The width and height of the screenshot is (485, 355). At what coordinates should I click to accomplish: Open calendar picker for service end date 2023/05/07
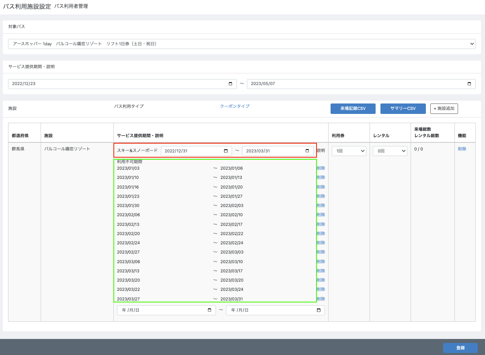[469, 84]
